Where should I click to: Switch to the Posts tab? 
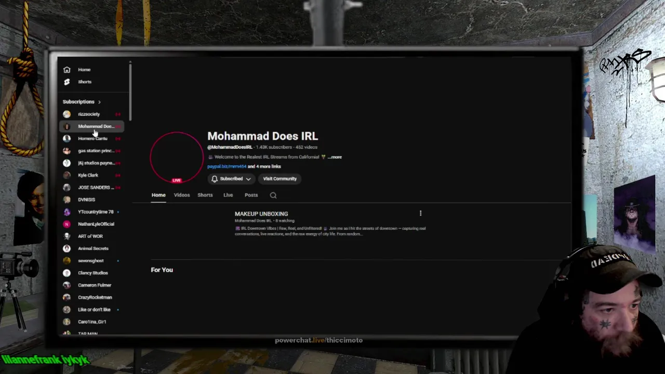[251, 195]
